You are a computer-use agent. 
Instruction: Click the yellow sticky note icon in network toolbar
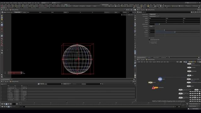pos(191,62)
